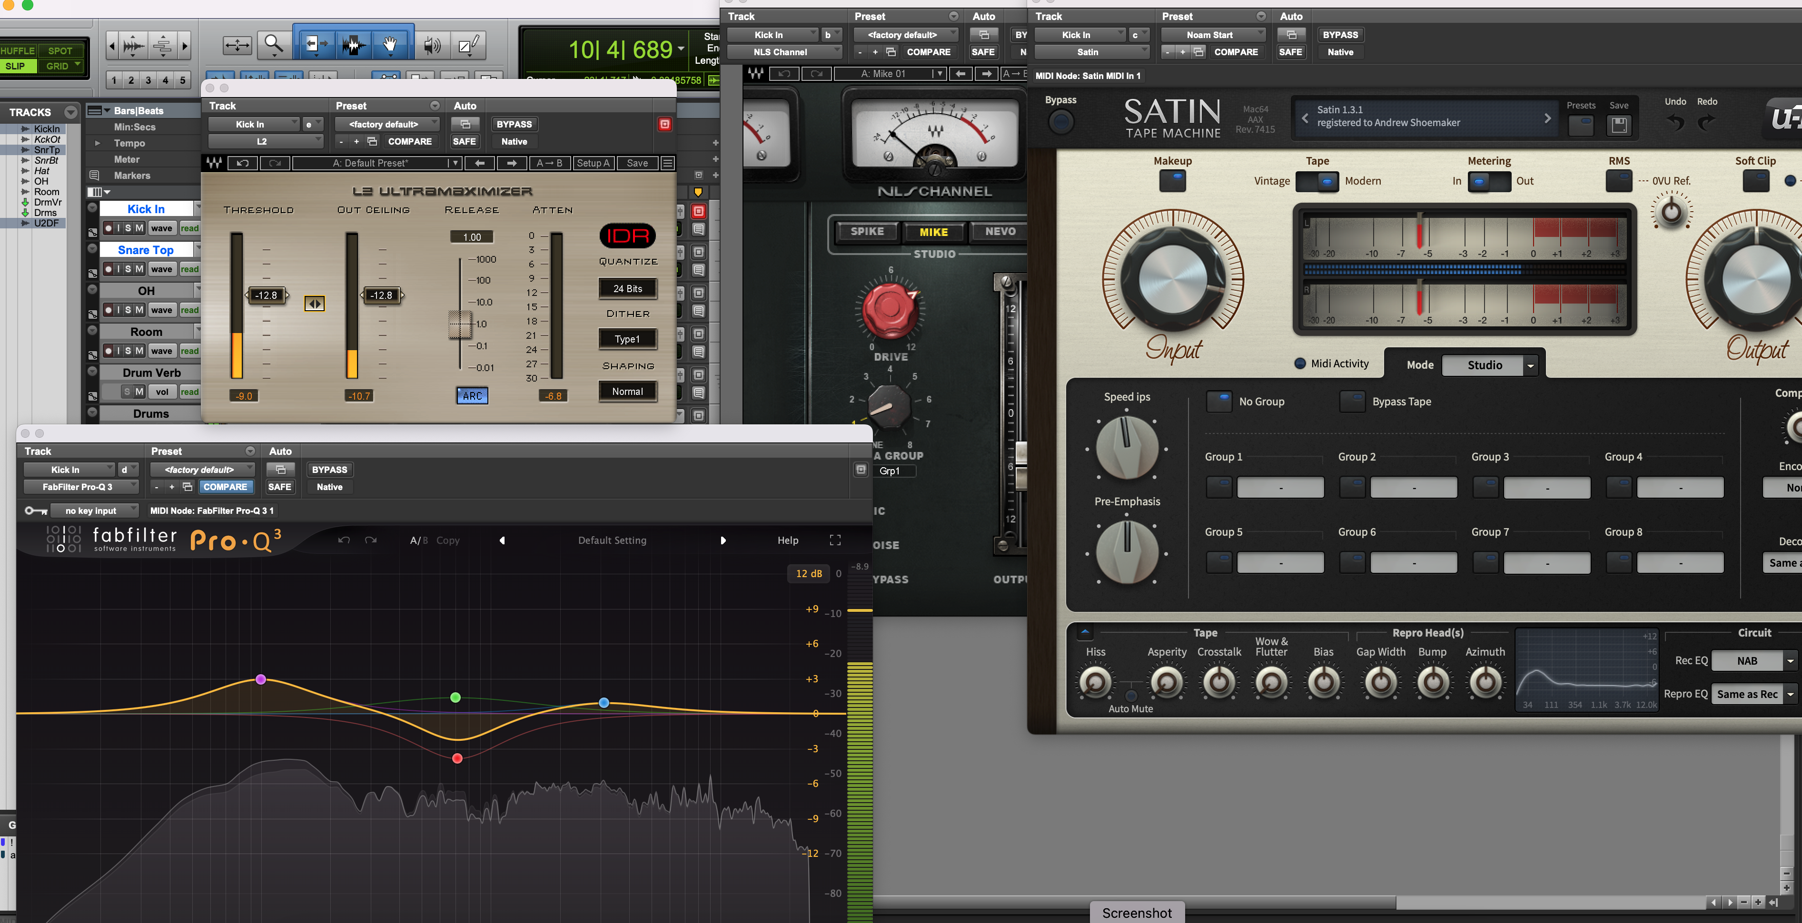Screen dimensions: 1802x923
Task: Click the L2 undo arrow icon
Action: (242, 163)
